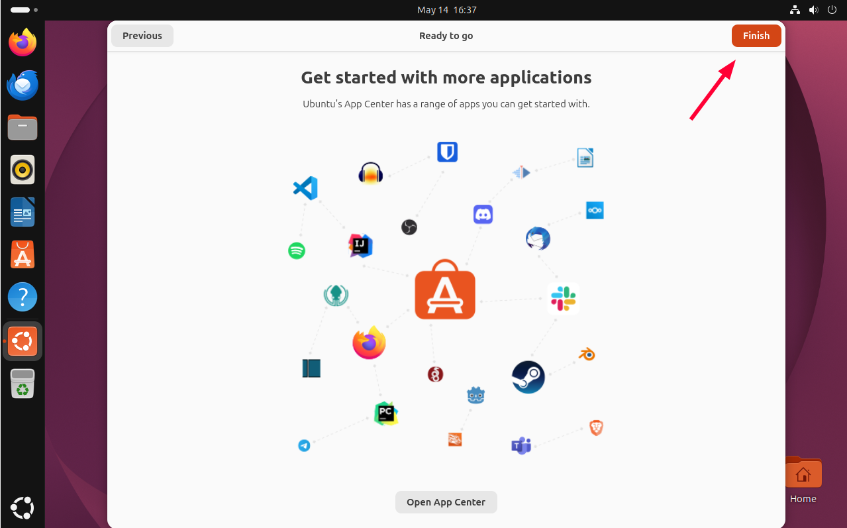Click the Ubuntu welcome app icon in dock

23,341
